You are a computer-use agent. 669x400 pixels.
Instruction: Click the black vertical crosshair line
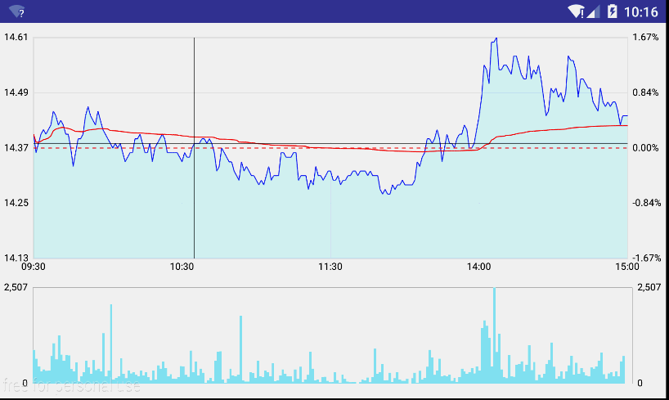[194, 204]
